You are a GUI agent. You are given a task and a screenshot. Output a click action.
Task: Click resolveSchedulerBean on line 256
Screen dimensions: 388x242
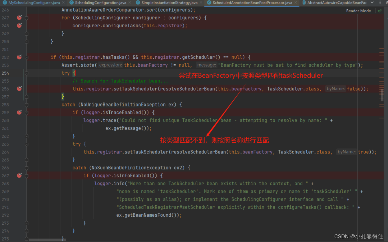tap(187, 89)
